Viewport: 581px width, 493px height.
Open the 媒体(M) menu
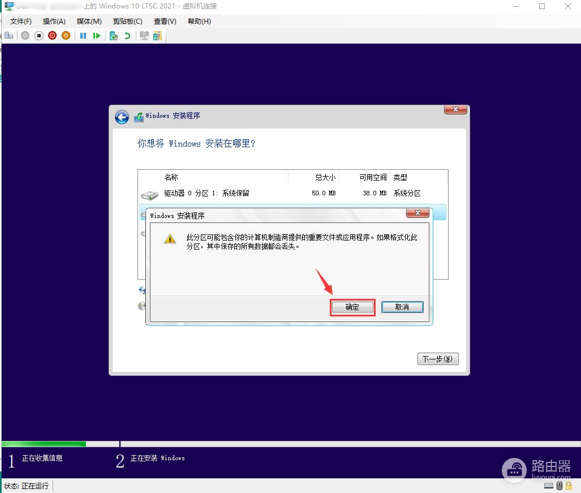coord(89,21)
